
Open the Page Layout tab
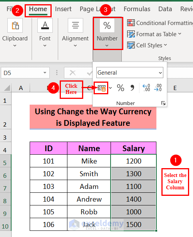pyautogui.click(x=97, y=9)
